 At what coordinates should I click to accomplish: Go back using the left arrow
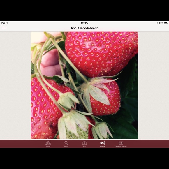coord(4,28)
